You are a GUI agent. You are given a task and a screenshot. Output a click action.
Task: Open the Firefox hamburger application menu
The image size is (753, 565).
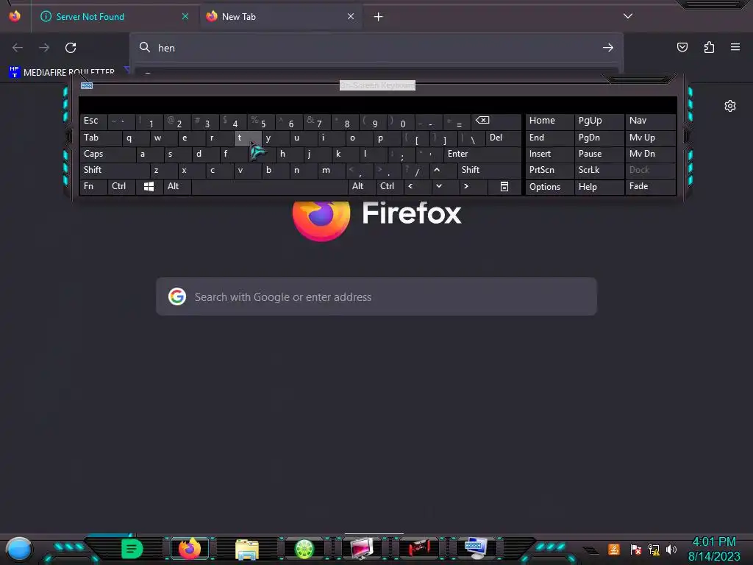735,47
